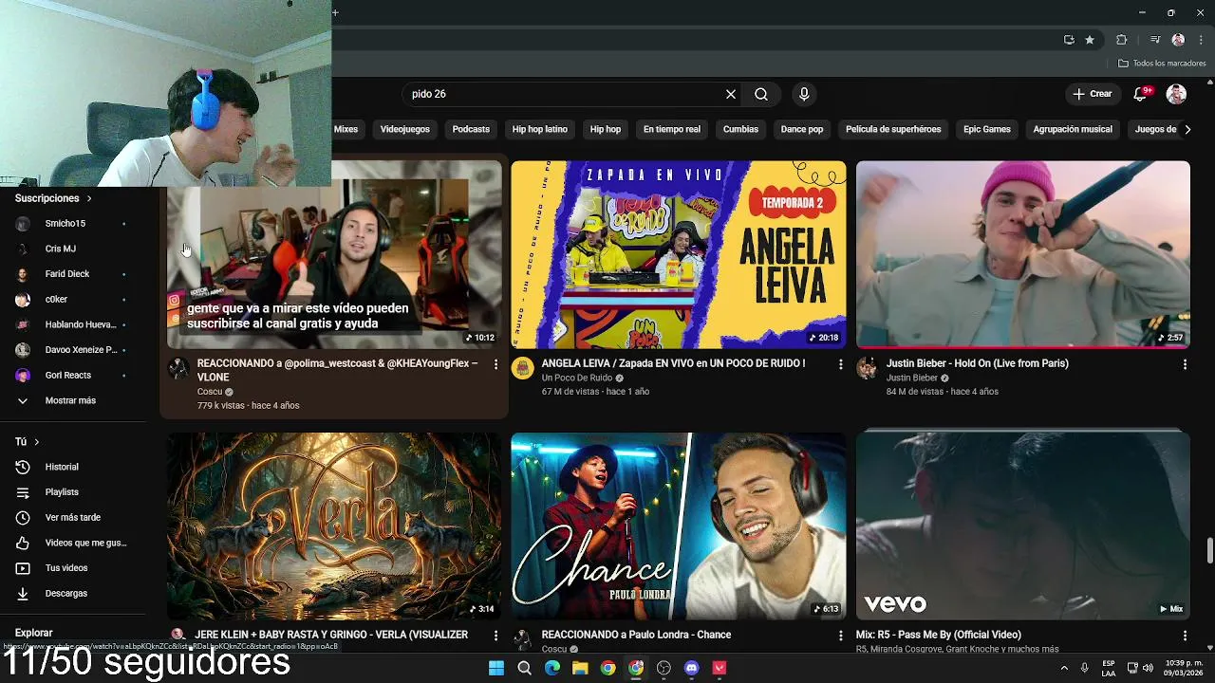Bookmark this page with the star icon
This screenshot has width=1215, height=683.
coord(1090,40)
